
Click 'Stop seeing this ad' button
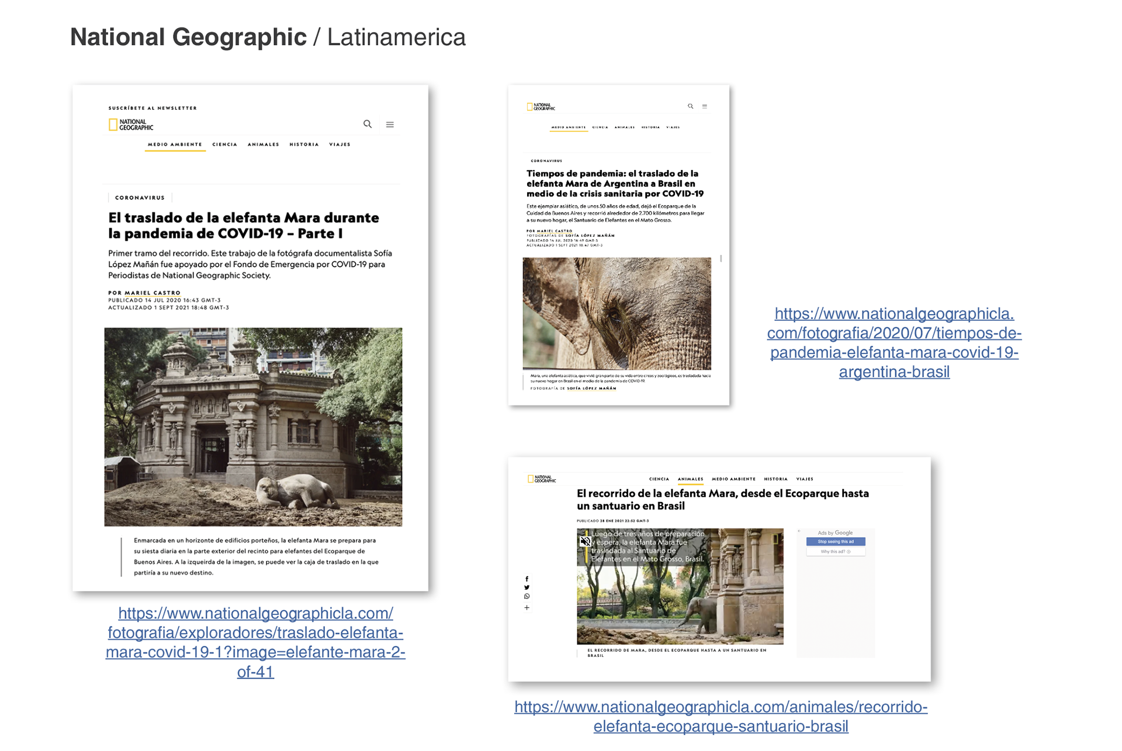[835, 542]
